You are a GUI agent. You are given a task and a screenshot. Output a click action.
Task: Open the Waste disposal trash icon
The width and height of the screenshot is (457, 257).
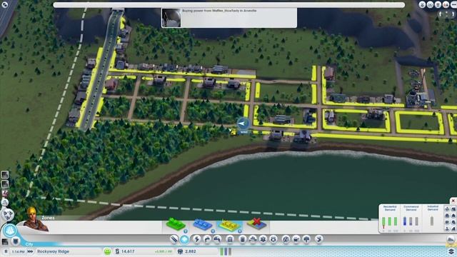[x=243, y=240]
